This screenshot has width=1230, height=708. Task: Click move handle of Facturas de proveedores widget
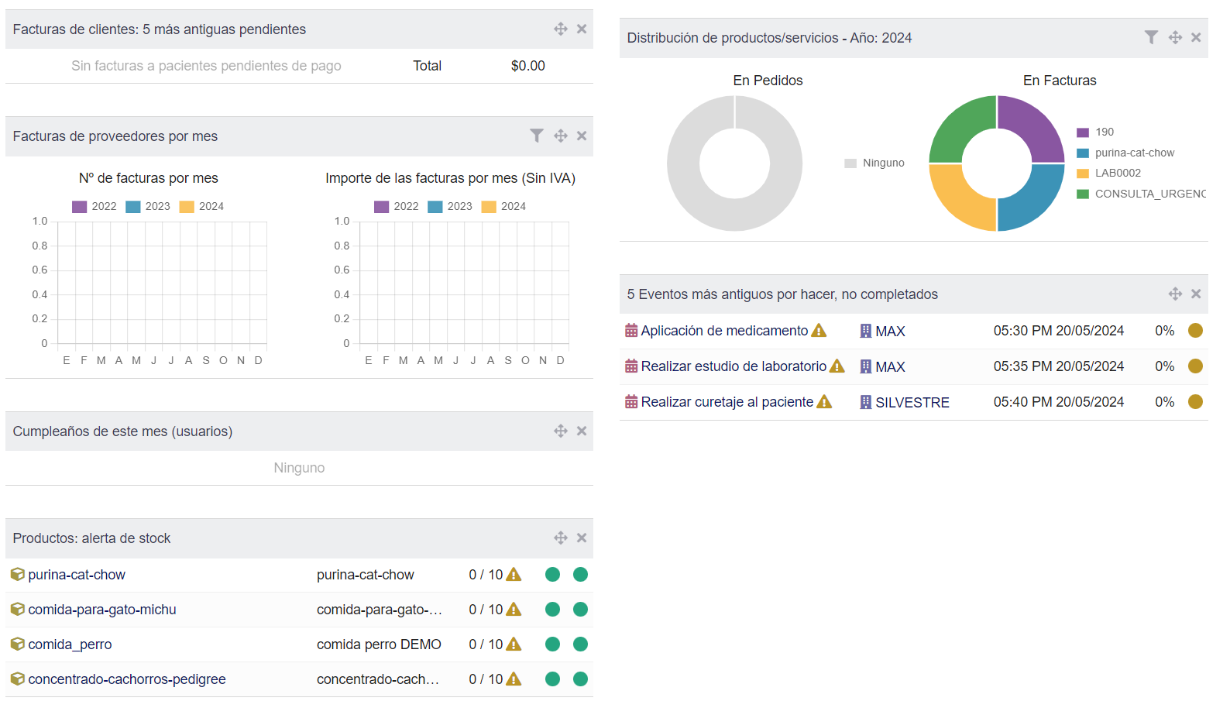[561, 136]
